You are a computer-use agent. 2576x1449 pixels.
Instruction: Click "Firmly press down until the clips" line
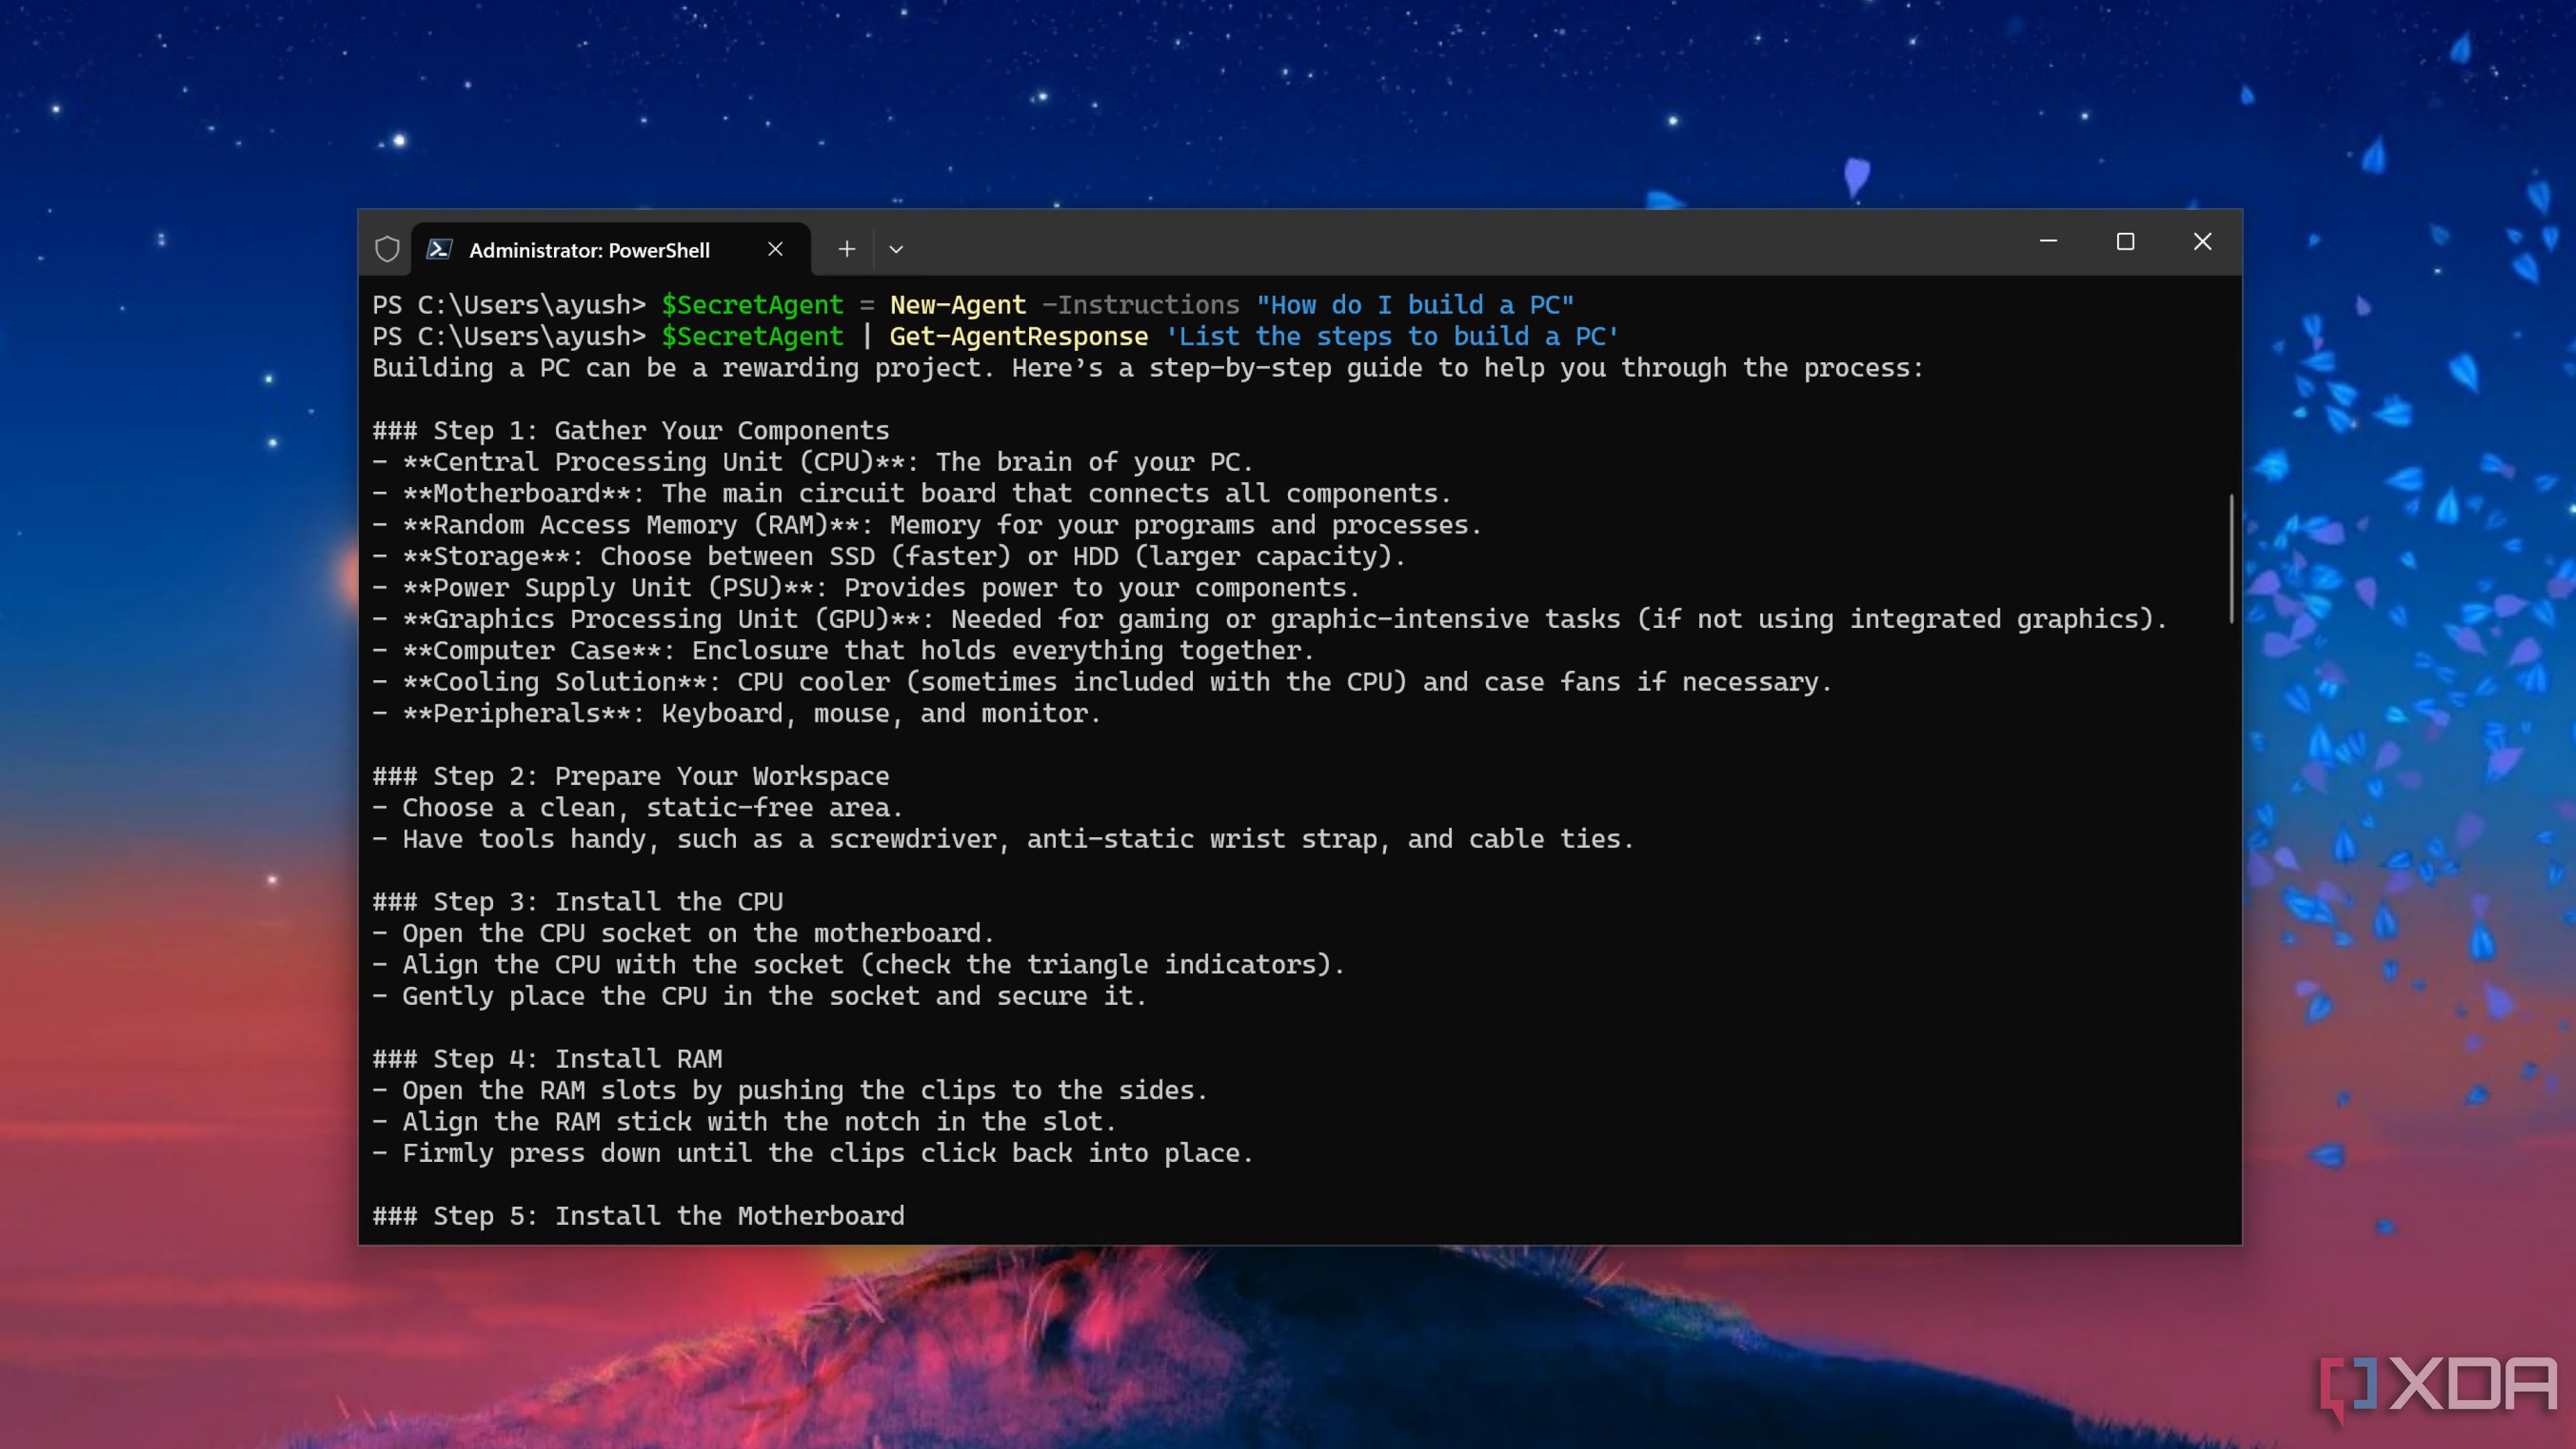click(813, 1154)
